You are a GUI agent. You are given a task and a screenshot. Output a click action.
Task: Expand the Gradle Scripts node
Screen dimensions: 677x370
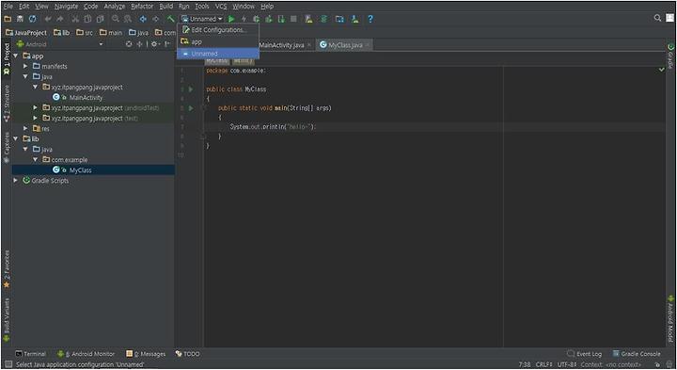pyautogui.click(x=16, y=180)
